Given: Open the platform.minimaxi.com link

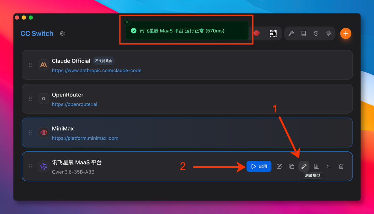Looking at the screenshot, I should pos(85,138).
